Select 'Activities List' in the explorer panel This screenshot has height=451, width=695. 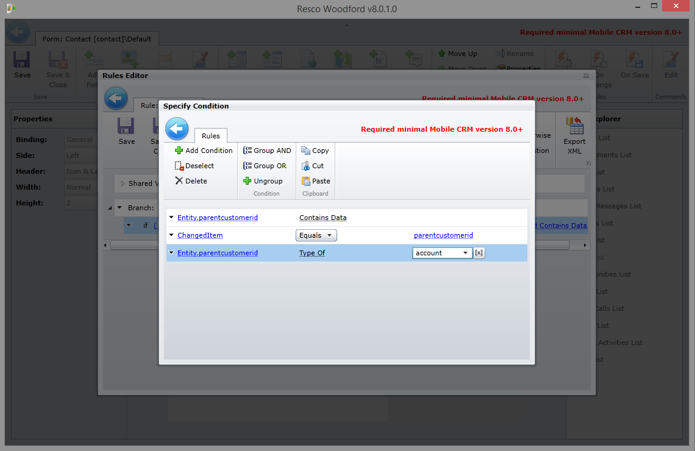tap(620, 343)
